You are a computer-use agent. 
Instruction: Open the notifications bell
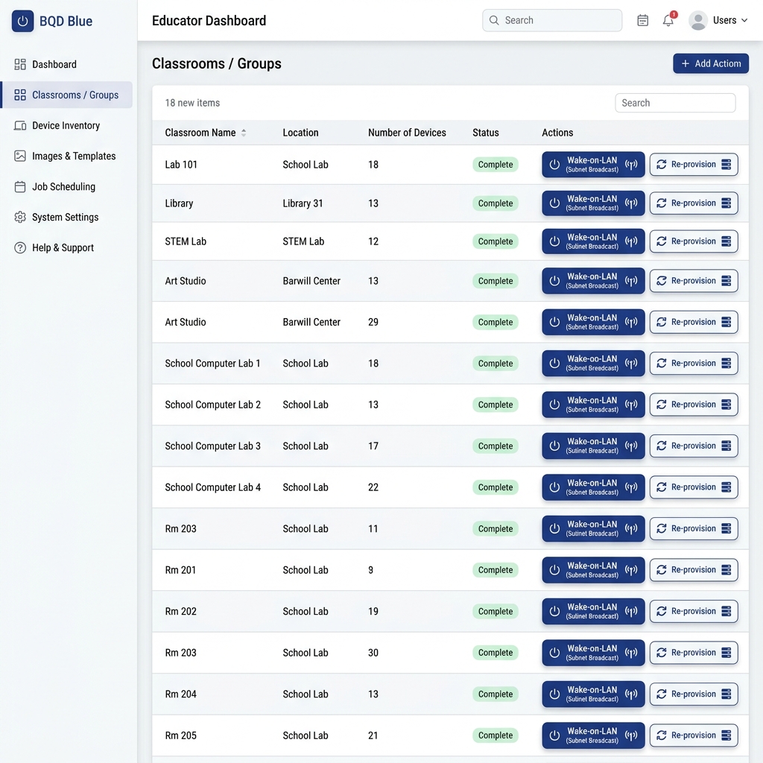pyautogui.click(x=668, y=20)
